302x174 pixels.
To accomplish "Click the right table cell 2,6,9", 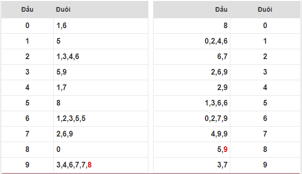I will pos(192,72).
